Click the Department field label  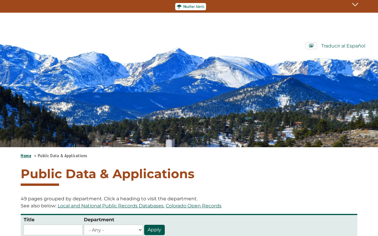(x=99, y=220)
